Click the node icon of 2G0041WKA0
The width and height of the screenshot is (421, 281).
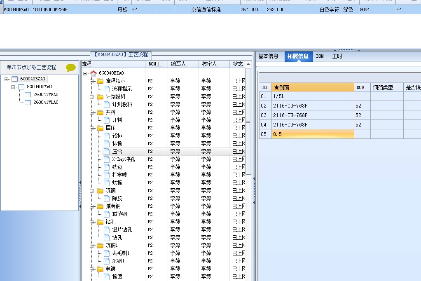click(x=28, y=95)
